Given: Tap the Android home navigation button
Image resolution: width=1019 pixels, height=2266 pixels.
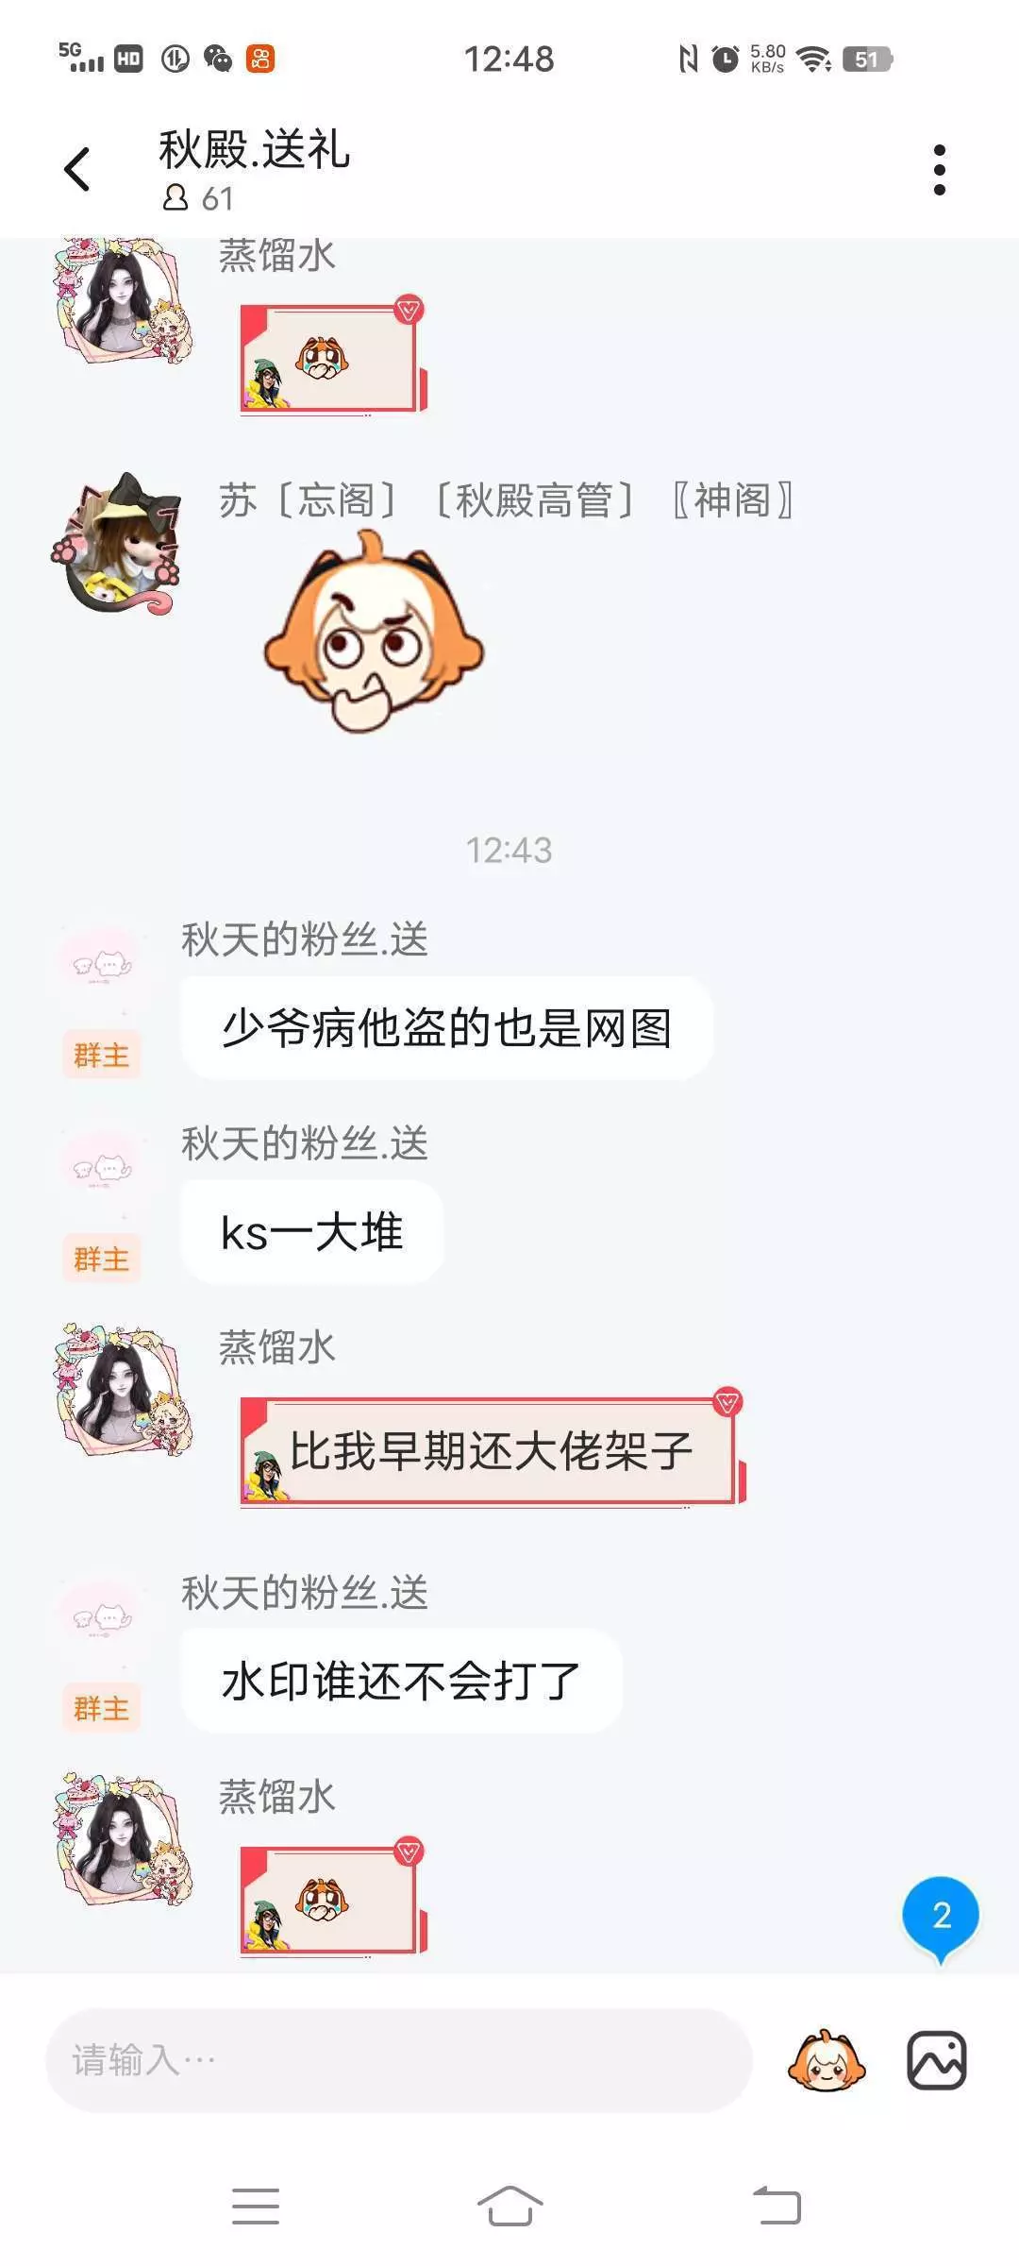Looking at the screenshot, I should (509, 2206).
